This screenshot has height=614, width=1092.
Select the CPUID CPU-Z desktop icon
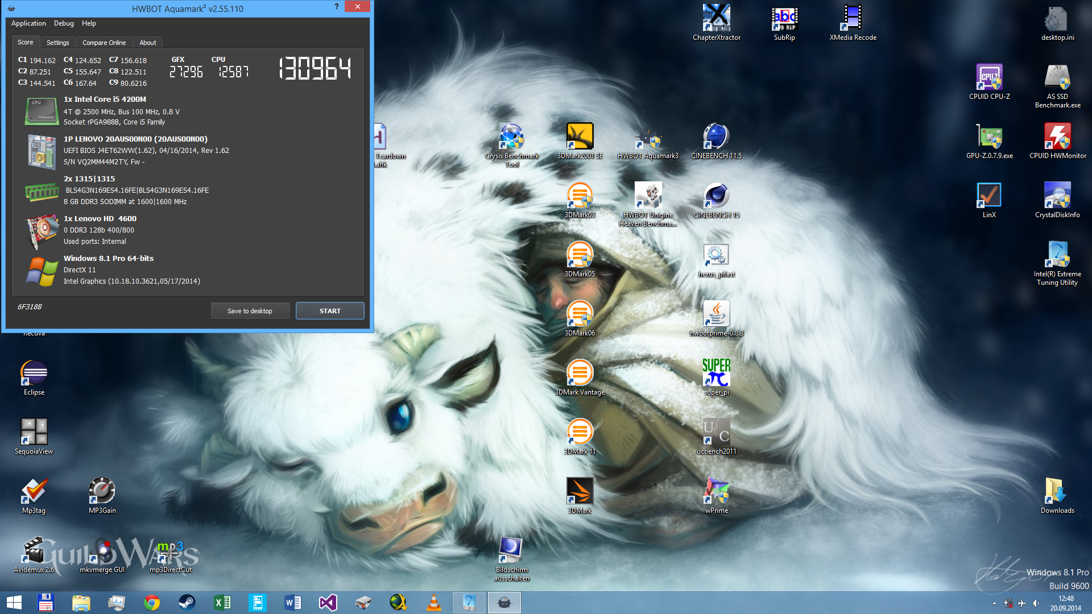990,82
